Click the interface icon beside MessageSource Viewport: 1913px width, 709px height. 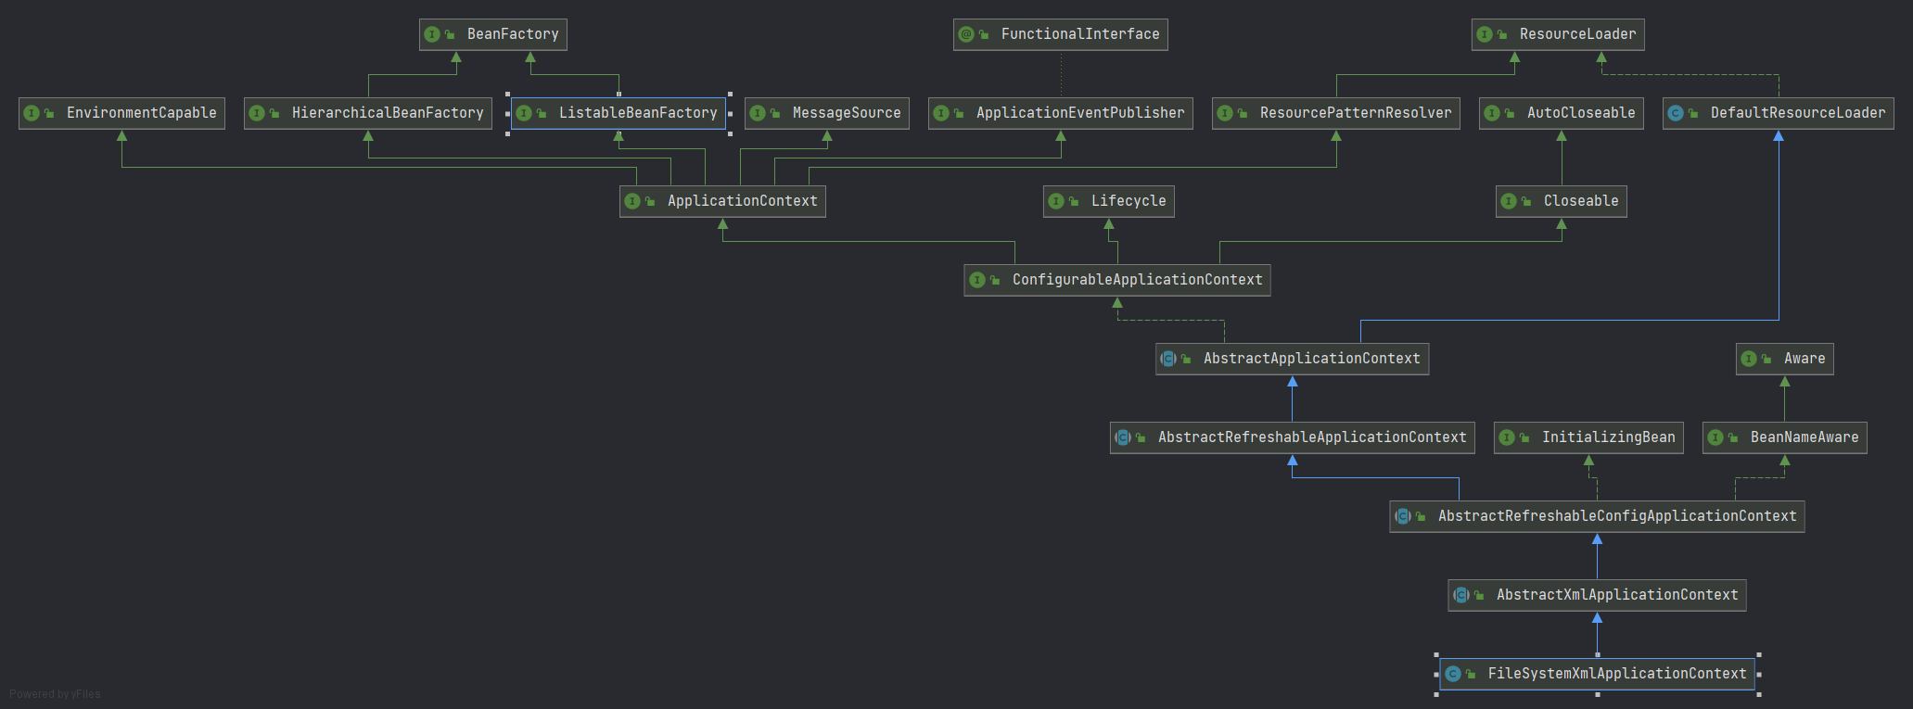click(x=758, y=113)
